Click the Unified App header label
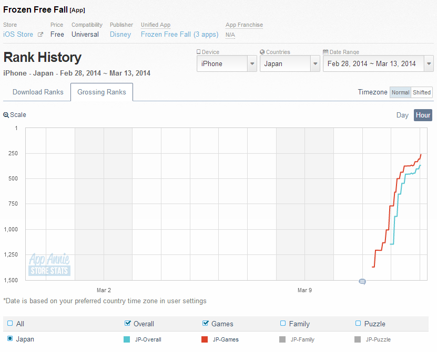This screenshot has width=437, height=352. (x=156, y=25)
